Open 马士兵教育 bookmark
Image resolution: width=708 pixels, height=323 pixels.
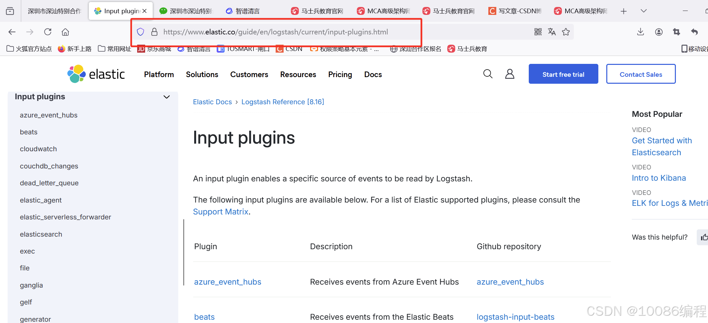[467, 49]
